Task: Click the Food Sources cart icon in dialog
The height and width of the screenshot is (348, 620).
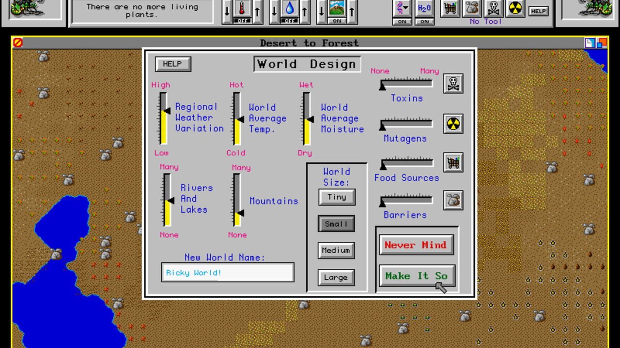Action: [453, 163]
